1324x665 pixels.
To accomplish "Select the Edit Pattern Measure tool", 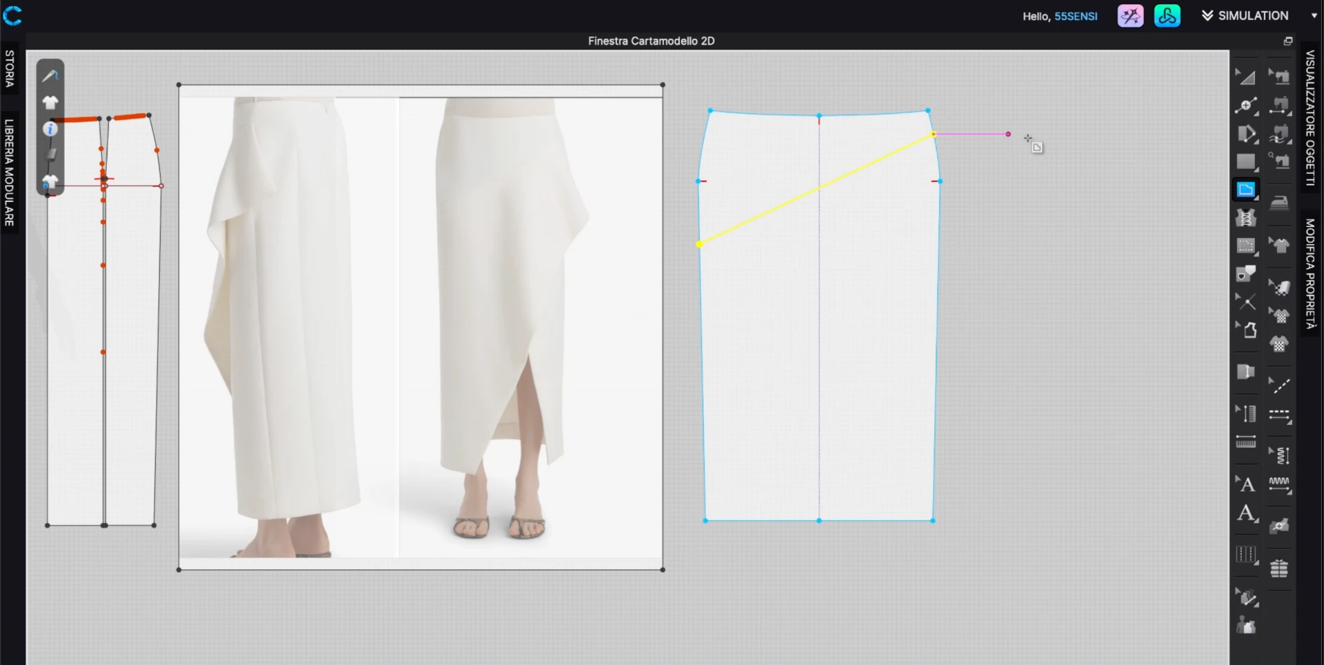I will (x=1246, y=414).
